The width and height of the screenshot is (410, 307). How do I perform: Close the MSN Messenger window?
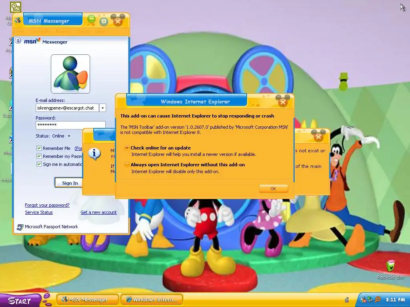(118, 21)
